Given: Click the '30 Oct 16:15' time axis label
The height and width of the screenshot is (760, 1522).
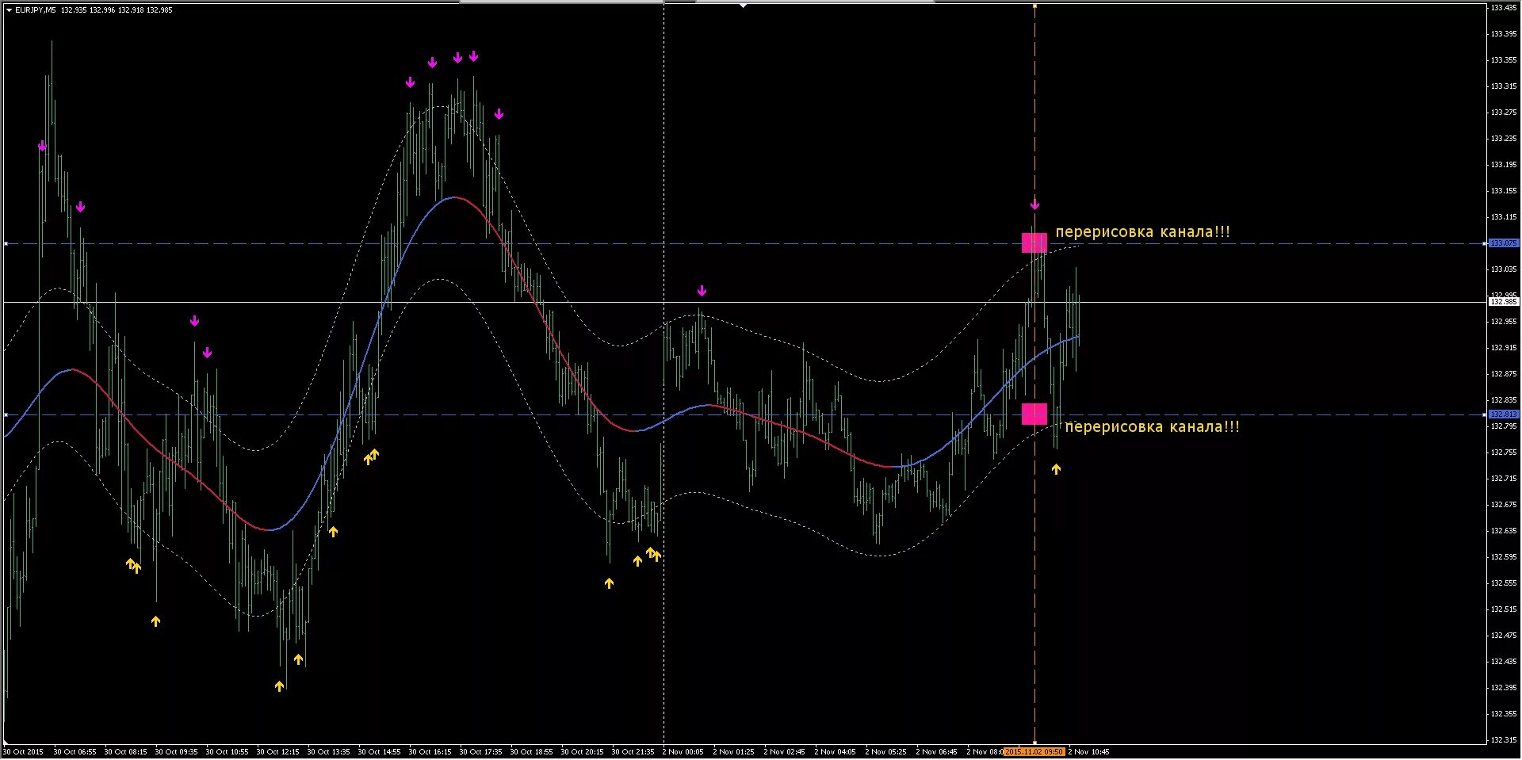Looking at the screenshot, I should click(x=430, y=752).
